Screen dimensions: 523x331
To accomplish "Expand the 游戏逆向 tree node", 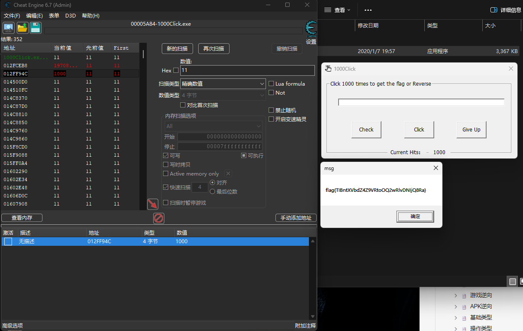I will click(x=456, y=295).
